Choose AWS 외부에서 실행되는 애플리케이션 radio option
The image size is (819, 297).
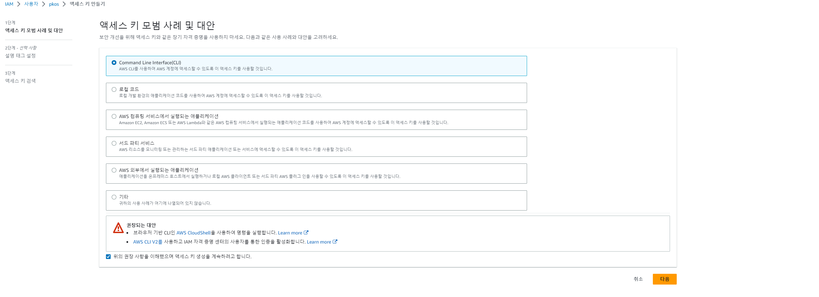[x=114, y=170]
